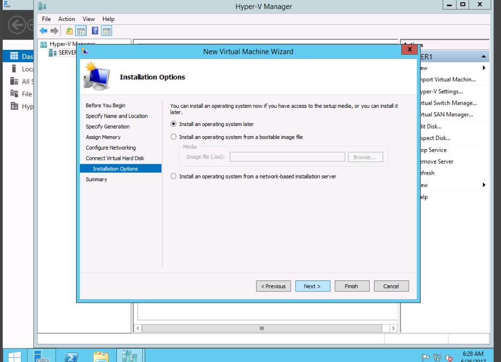The height and width of the screenshot is (362, 501).
Task: Toggle the Show/Hide Console Tree icon
Action: [81, 31]
